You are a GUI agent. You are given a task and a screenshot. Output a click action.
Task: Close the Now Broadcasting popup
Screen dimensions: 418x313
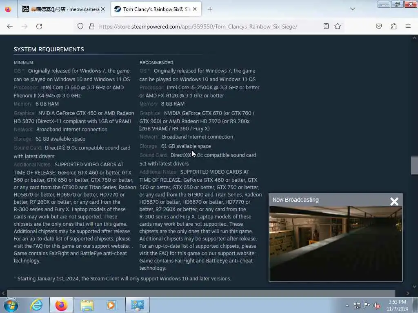click(394, 201)
